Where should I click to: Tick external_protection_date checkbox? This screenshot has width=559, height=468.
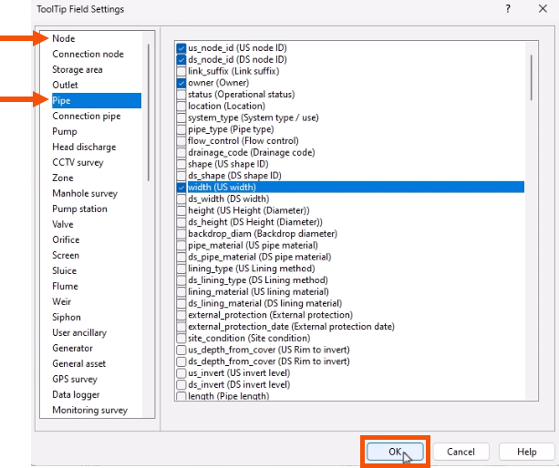click(181, 326)
